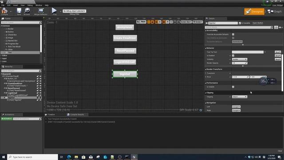Select LoginEmail in Hierarchy

(x=12, y=93)
